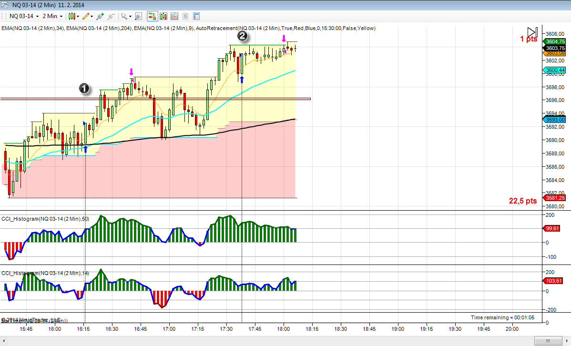Image resolution: width=571 pixels, height=346 pixels.
Task: Click the EMA indicator label text
Action: point(188,28)
